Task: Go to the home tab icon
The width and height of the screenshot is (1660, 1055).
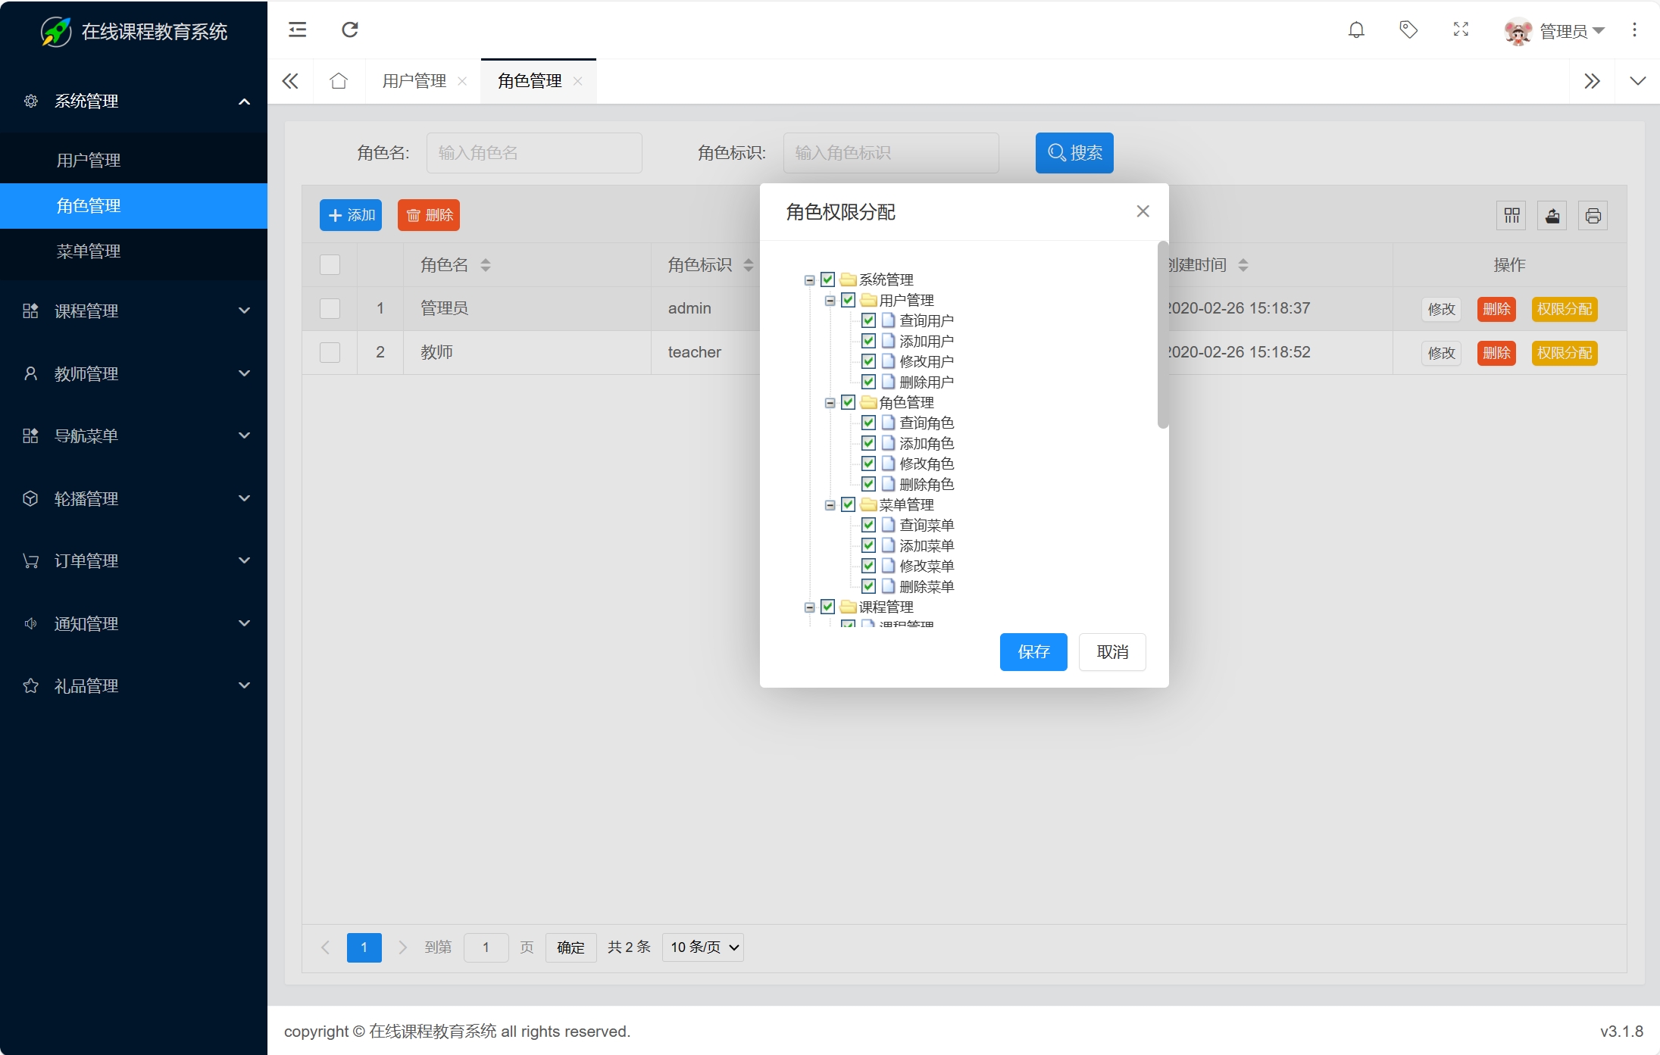Action: (x=339, y=81)
